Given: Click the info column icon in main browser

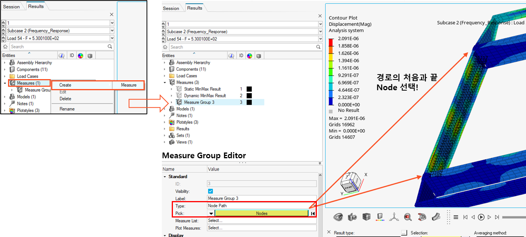Looking at the screenshot, I should (x=231, y=56).
